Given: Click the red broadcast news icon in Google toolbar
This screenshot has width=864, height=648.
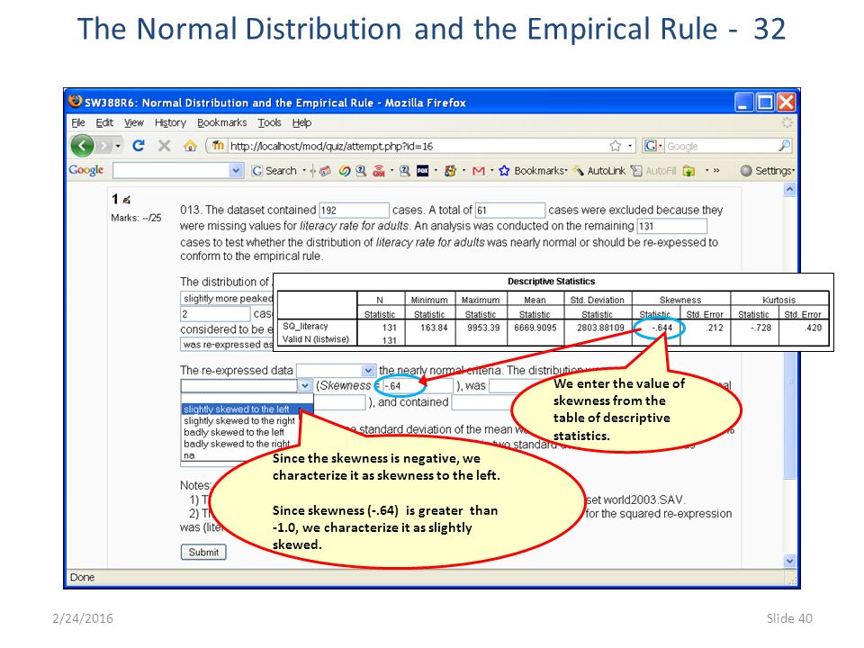Looking at the screenshot, I should coord(379,171).
